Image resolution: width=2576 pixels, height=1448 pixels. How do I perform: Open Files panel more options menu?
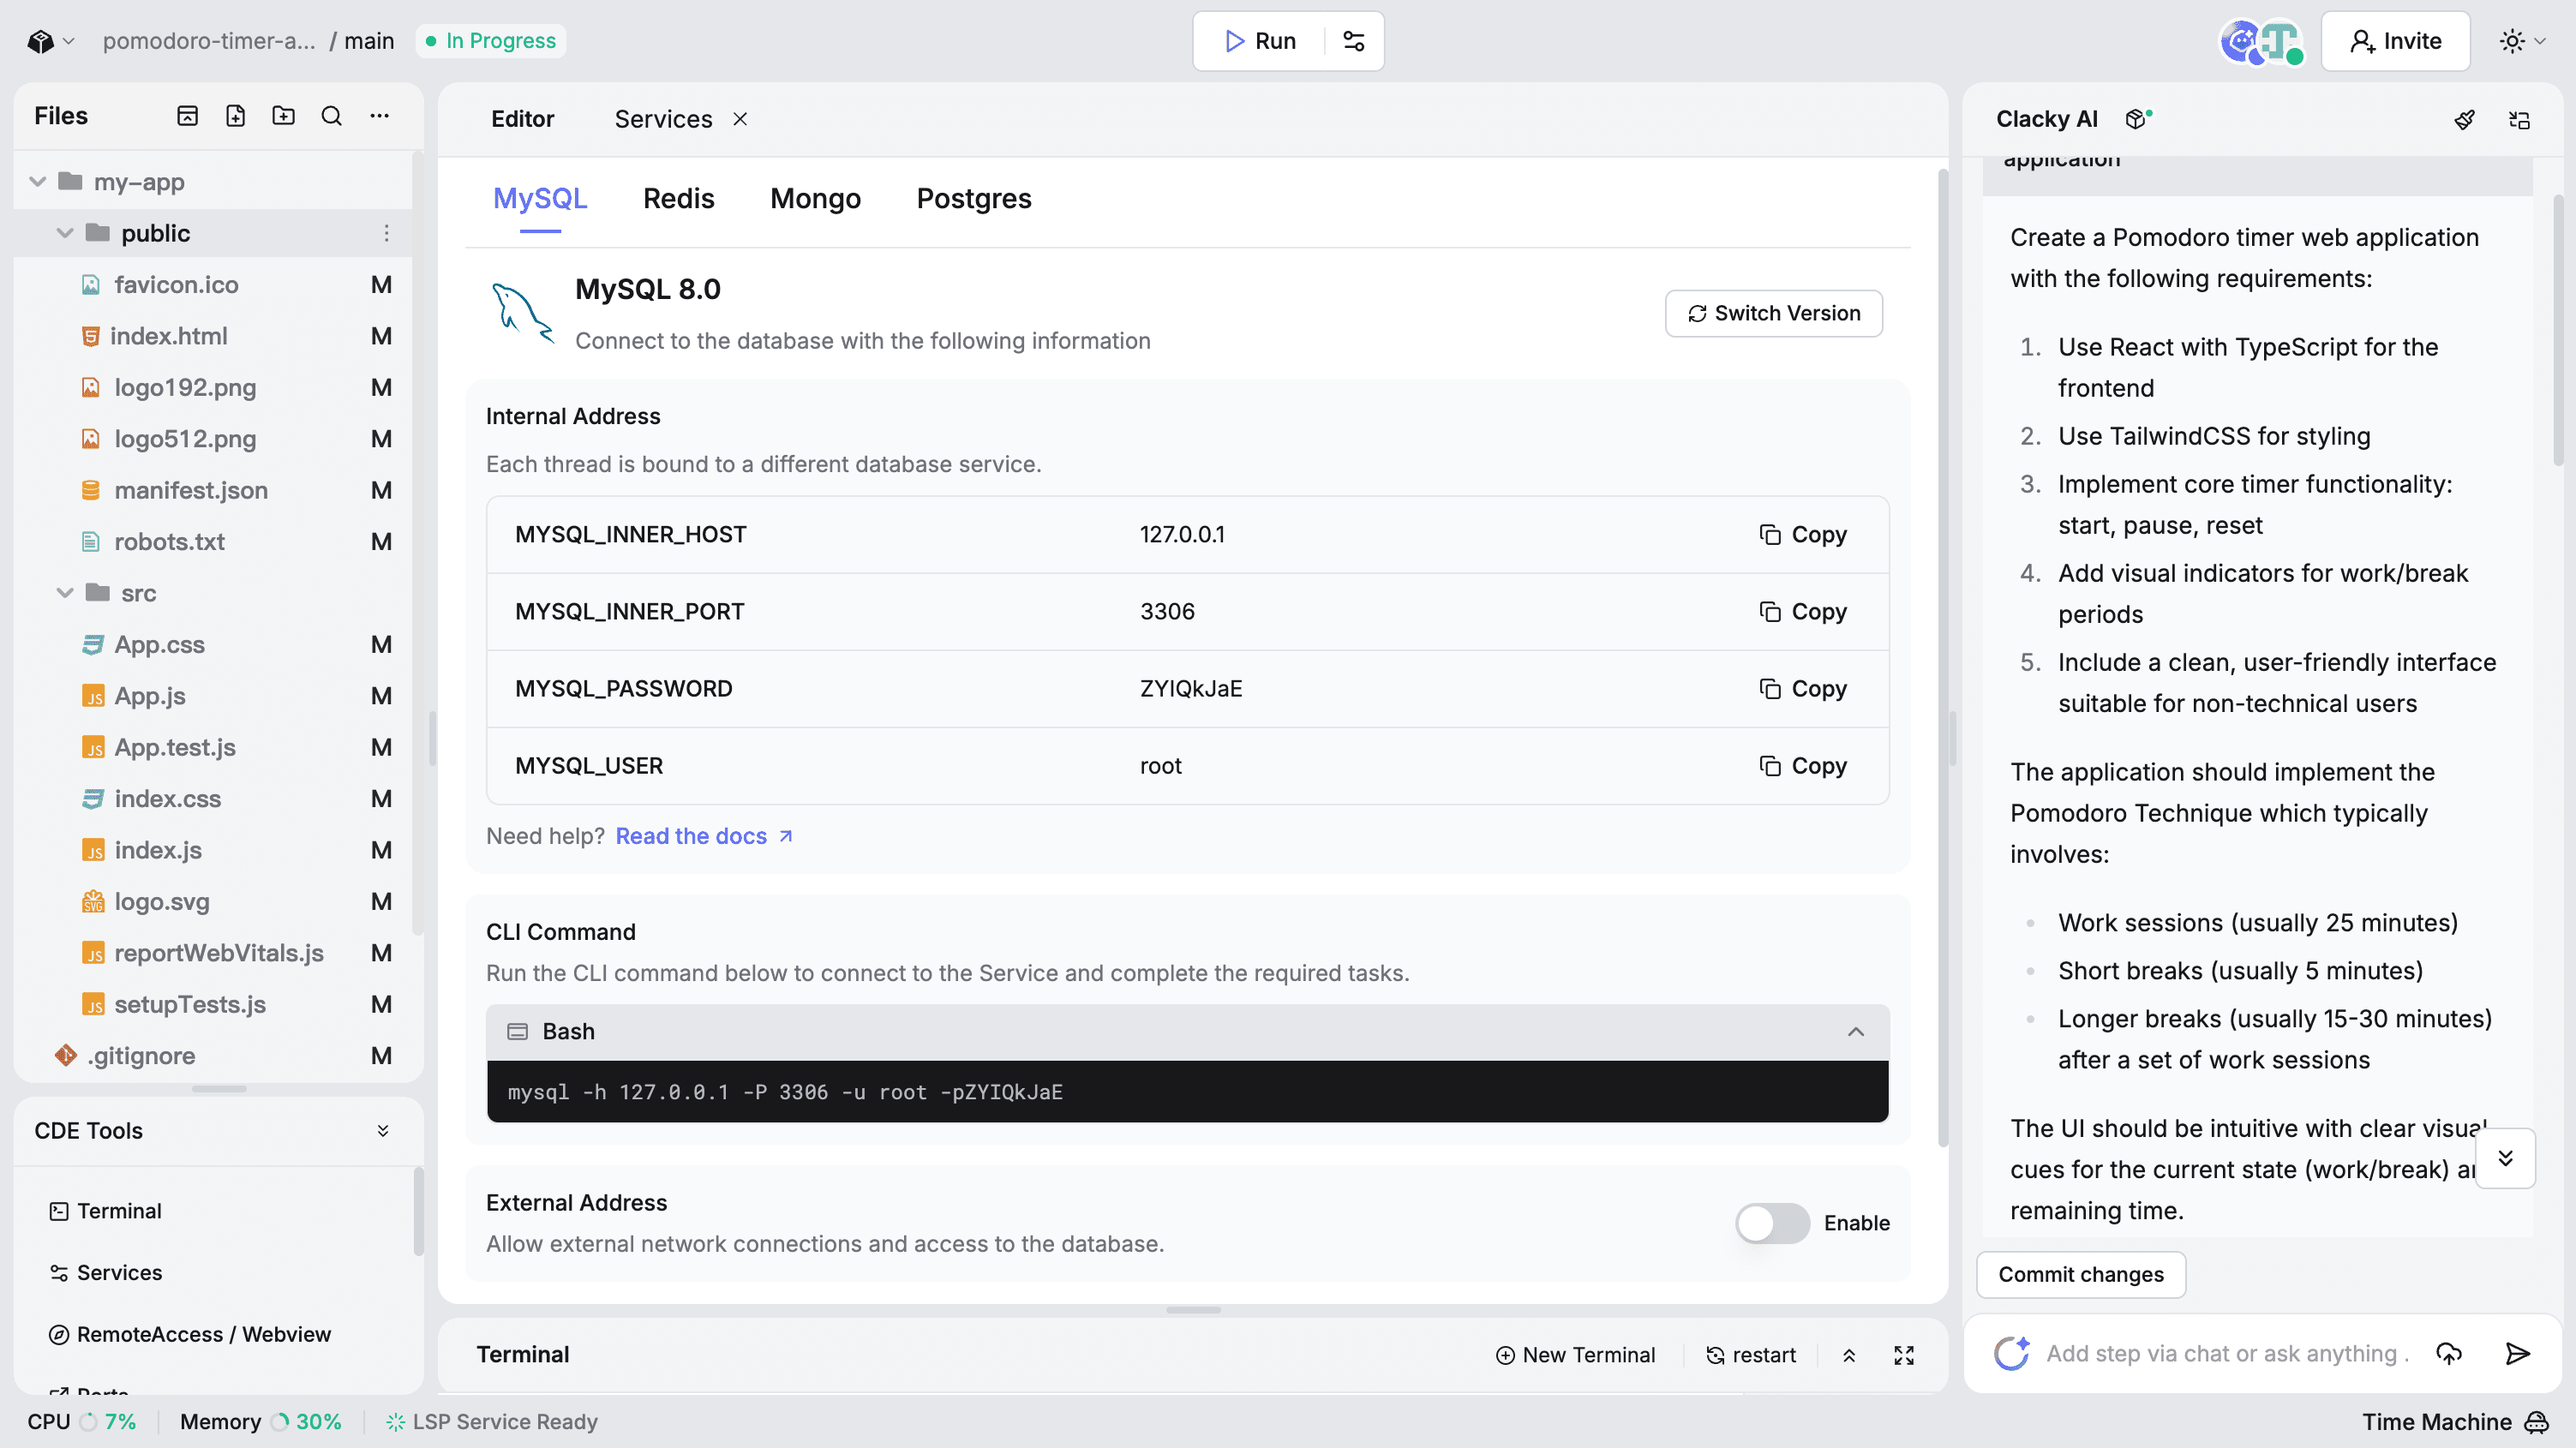pyautogui.click(x=379, y=116)
